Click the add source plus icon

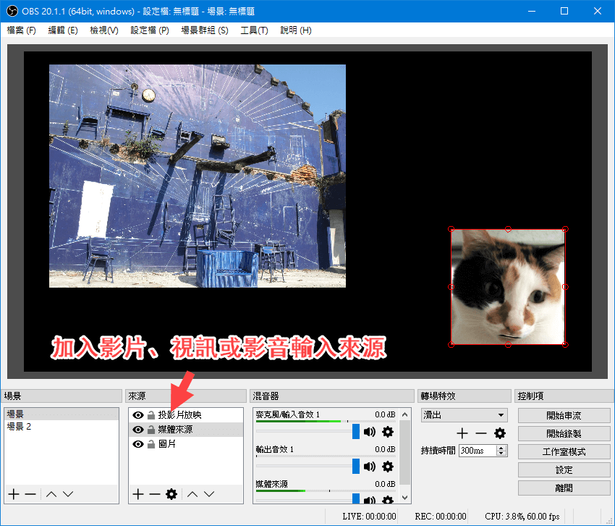pos(137,494)
